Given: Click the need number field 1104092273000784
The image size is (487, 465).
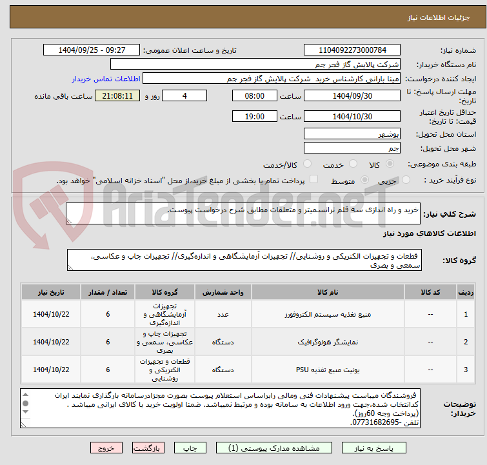Looking at the screenshot, I should pos(352,50).
